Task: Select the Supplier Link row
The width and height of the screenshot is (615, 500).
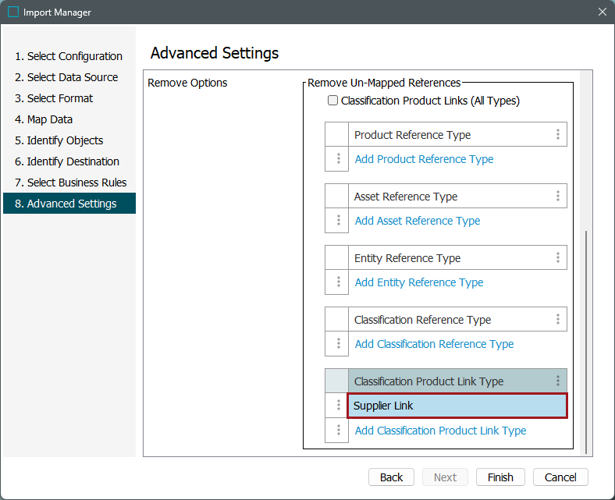Action: [x=457, y=406]
